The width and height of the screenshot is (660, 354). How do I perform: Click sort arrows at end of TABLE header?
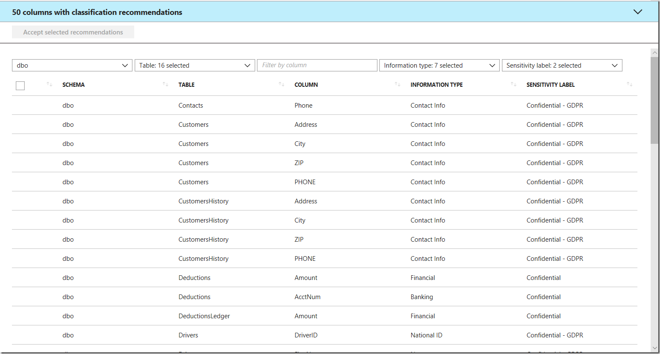point(281,84)
